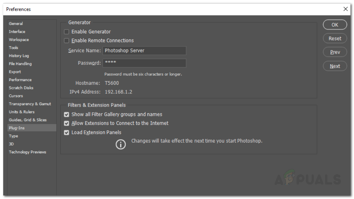The height and width of the screenshot is (199, 354).
Task: Focus the Password input field
Action: (144, 63)
